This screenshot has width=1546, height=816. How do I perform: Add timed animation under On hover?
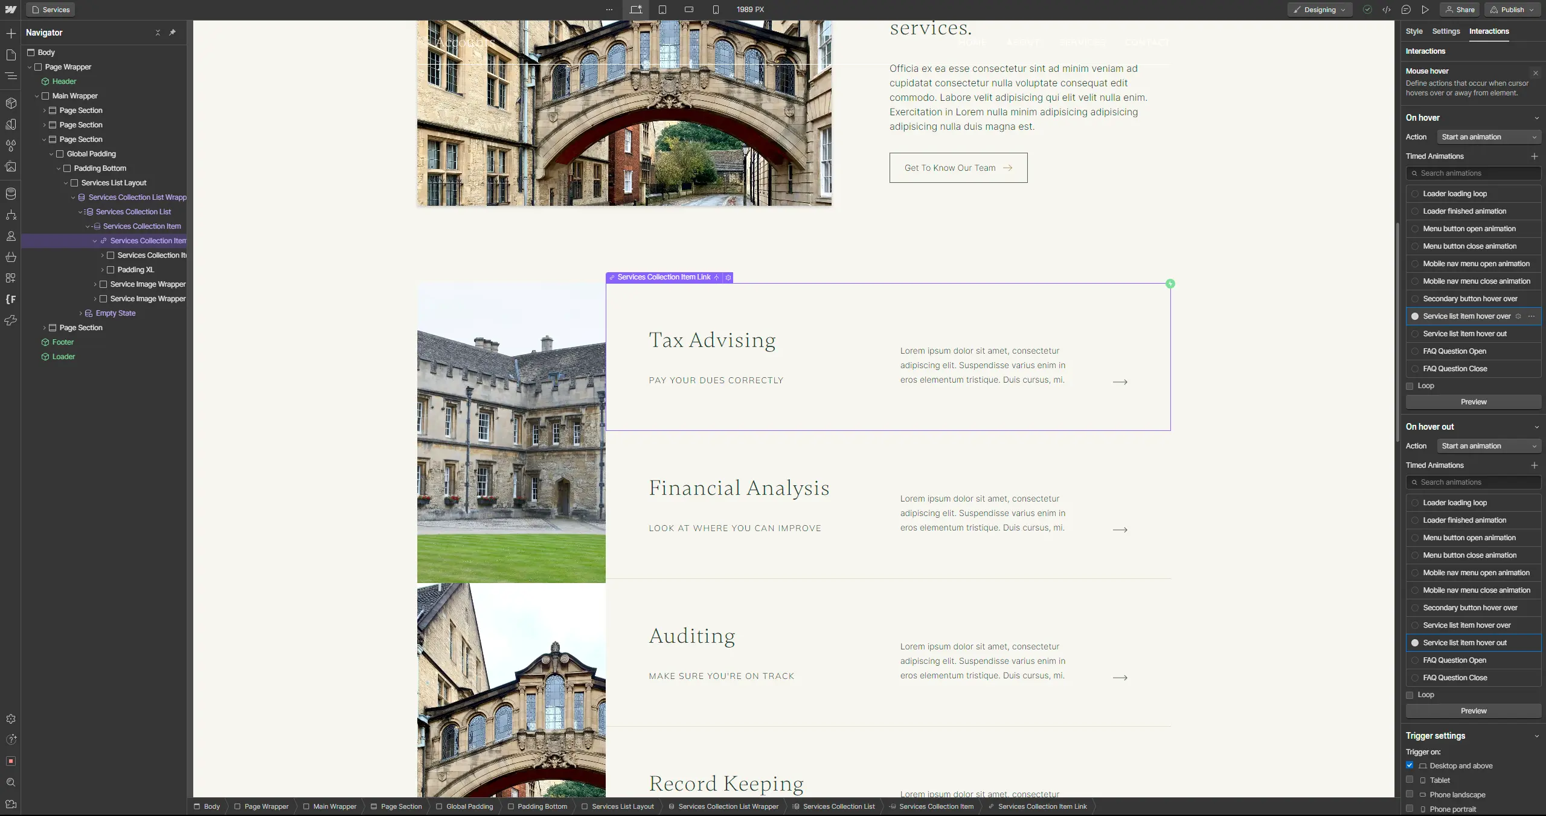tap(1535, 156)
